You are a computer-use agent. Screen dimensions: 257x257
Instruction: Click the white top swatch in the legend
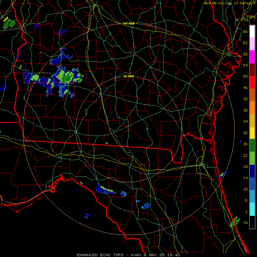pyautogui.click(x=252, y=31)
